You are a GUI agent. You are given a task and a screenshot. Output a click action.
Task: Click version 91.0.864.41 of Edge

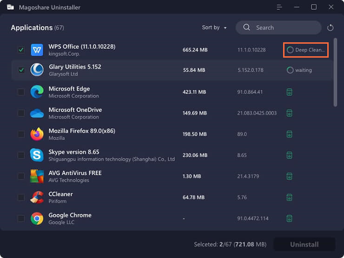pos(250,92)
